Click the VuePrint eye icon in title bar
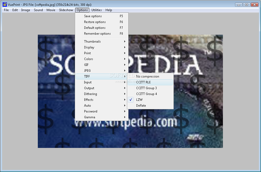Viewport: 261px width, 172px height. [x=5, y=5]
